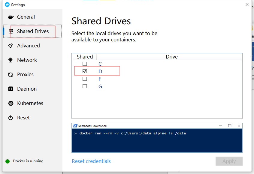Click the Reset credentials link
Image resolution: width=254 pixels, height=174 pixels.
(x=91, y=161)
